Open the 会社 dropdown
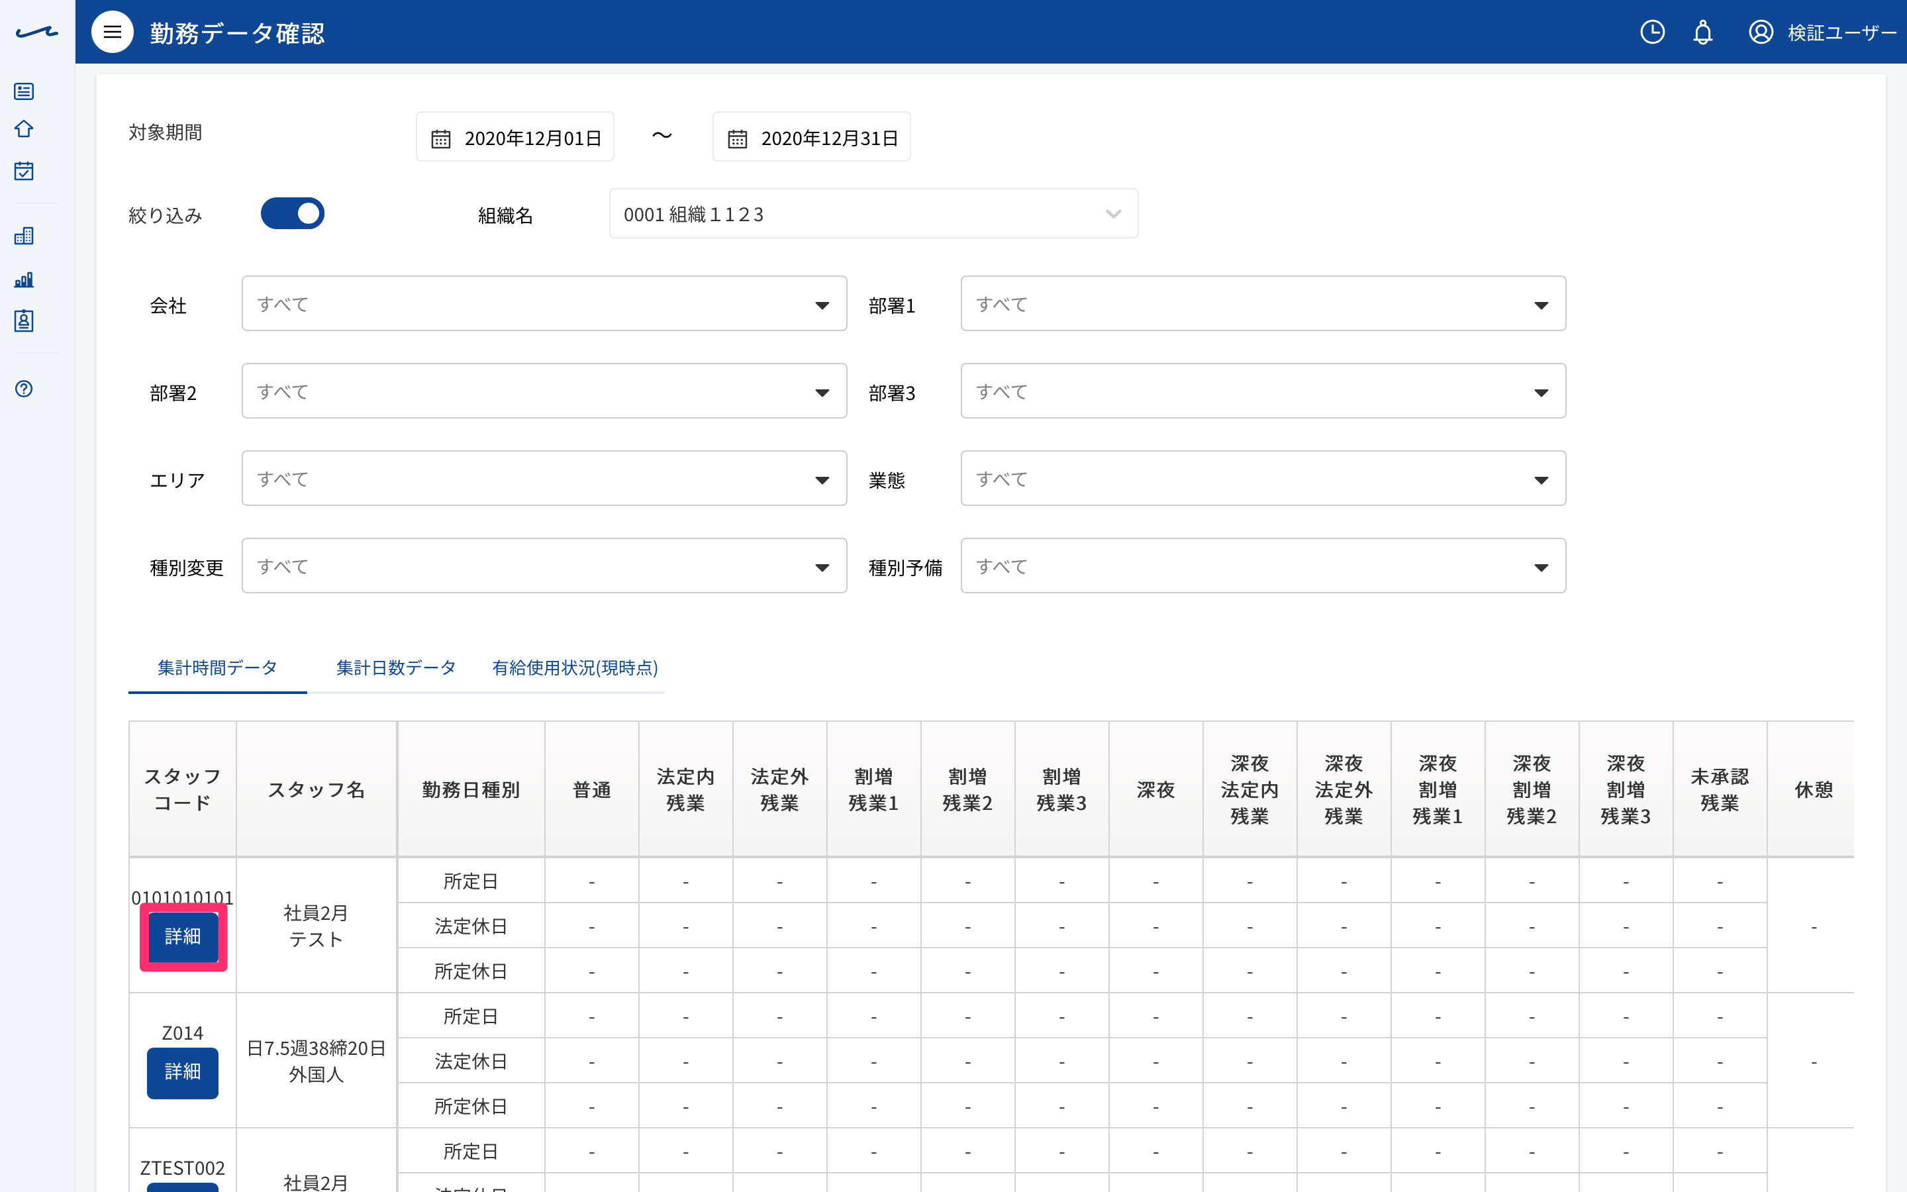 click(544, 303)
